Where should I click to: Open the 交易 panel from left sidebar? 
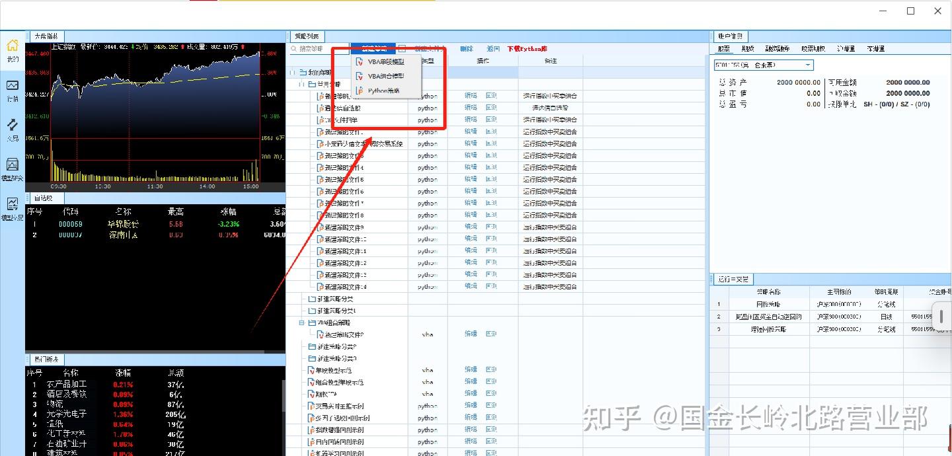(x=13, y=130)
